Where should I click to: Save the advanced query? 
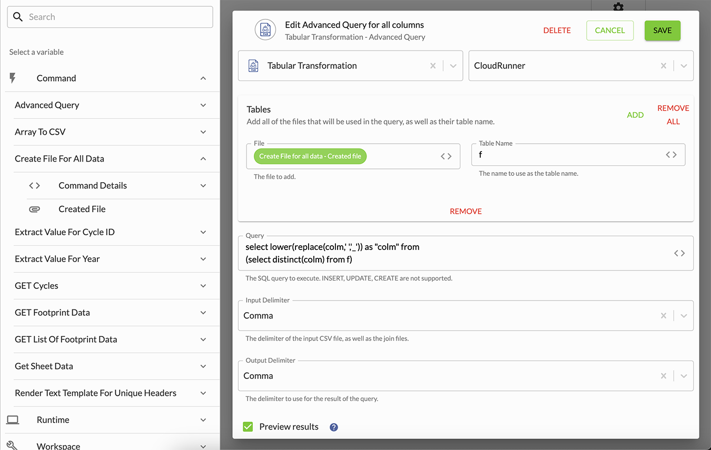point(663,31)
